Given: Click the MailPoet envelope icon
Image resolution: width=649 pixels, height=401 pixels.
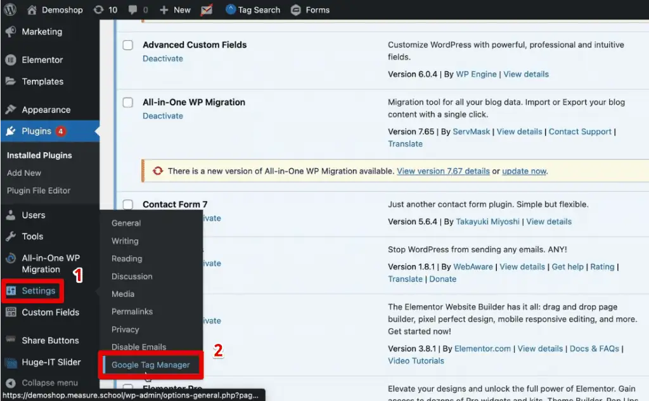Looking at the screenshot, I should [x=205, y=9].
